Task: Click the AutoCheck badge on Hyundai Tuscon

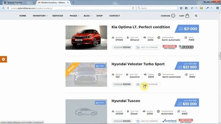Action: pyautogui.click(x=170, y=121)
